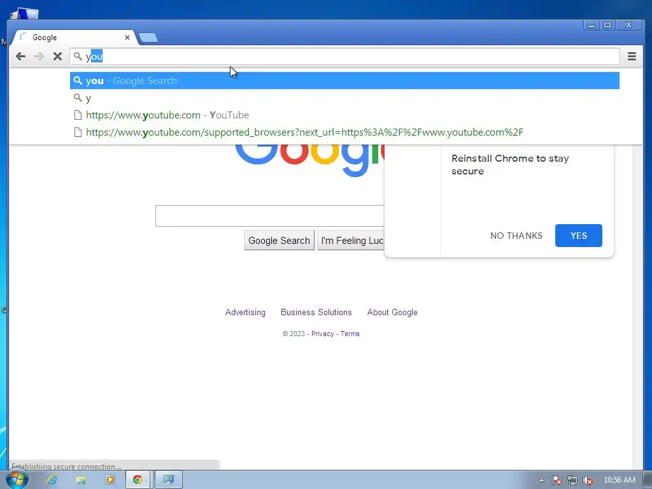
Task: Click the 10:56 AM clock
Action: point(619,480)
